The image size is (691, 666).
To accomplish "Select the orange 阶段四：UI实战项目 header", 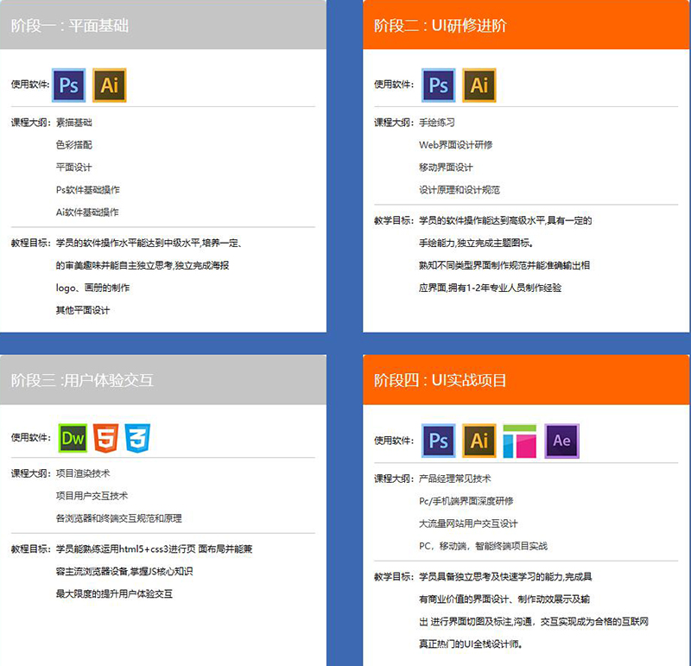I will click(x=526, y=380).
